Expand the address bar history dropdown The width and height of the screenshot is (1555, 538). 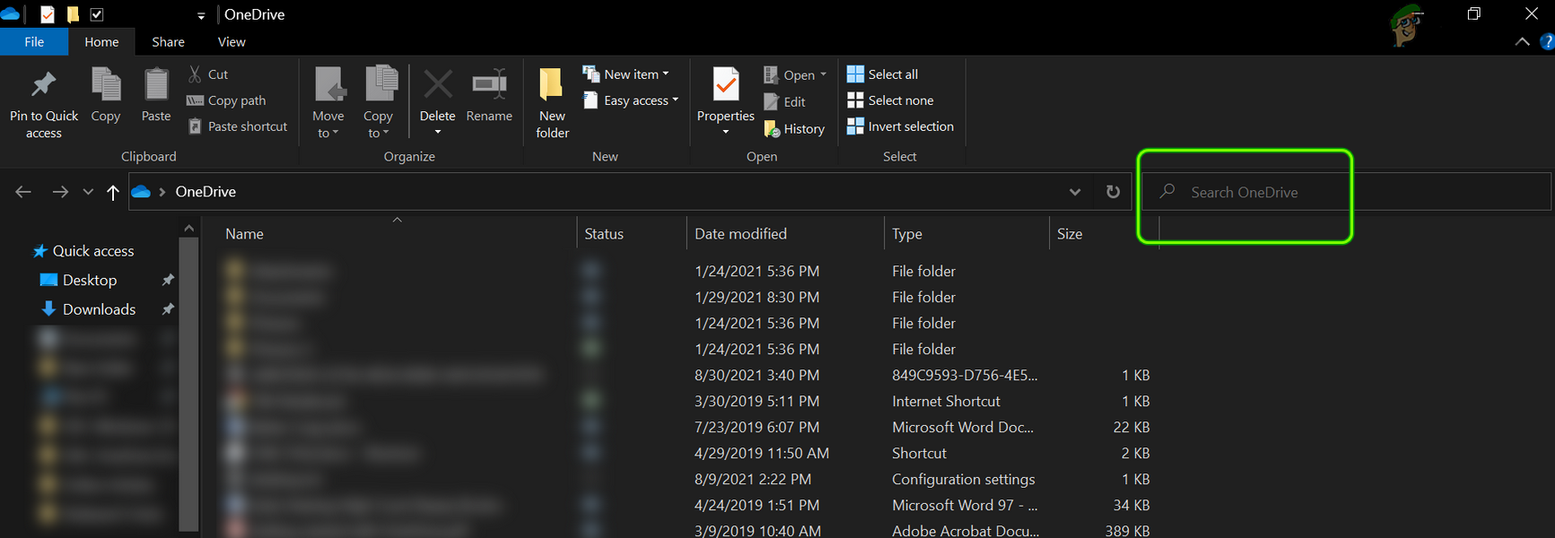[x=1075, y=192]
